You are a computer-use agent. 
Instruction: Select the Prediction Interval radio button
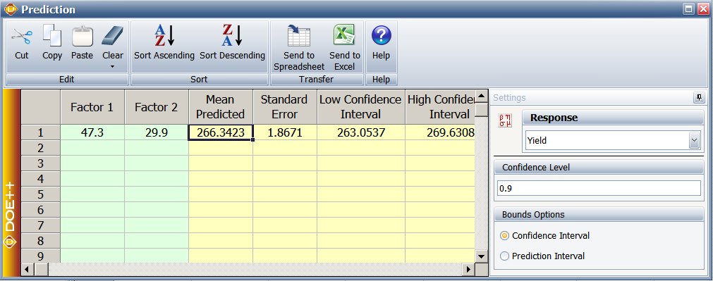coord(504,256)
